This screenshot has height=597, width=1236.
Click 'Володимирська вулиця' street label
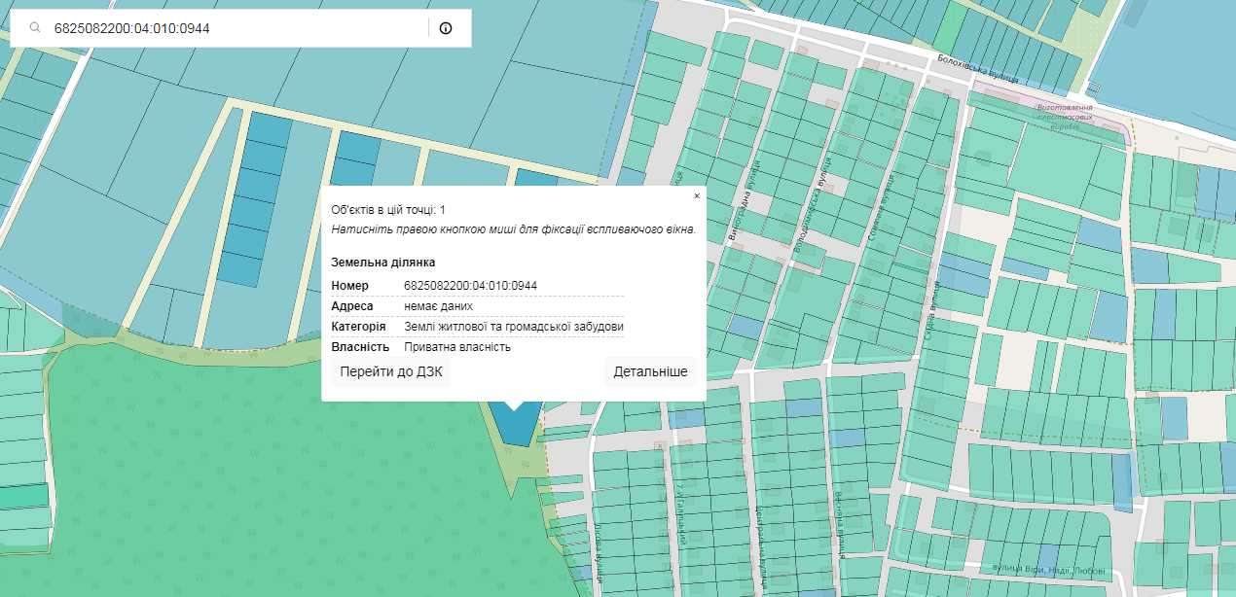tap(813, 206)
